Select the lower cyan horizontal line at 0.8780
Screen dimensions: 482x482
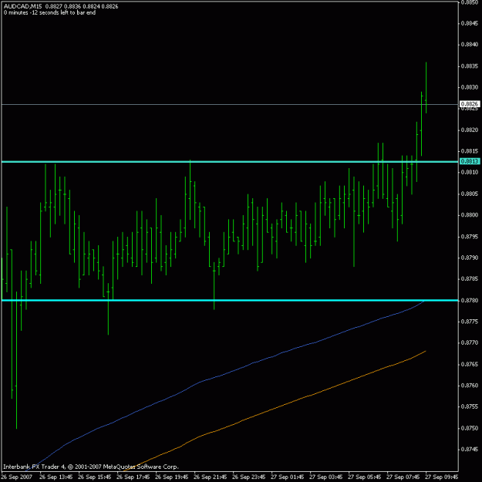click(x=230, y=300)
